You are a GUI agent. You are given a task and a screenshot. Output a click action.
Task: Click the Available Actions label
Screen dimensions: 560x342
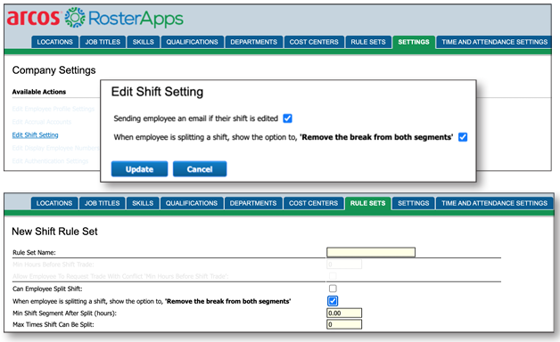point(39,92)
